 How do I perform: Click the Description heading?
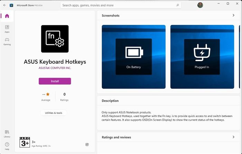[110, 101]
